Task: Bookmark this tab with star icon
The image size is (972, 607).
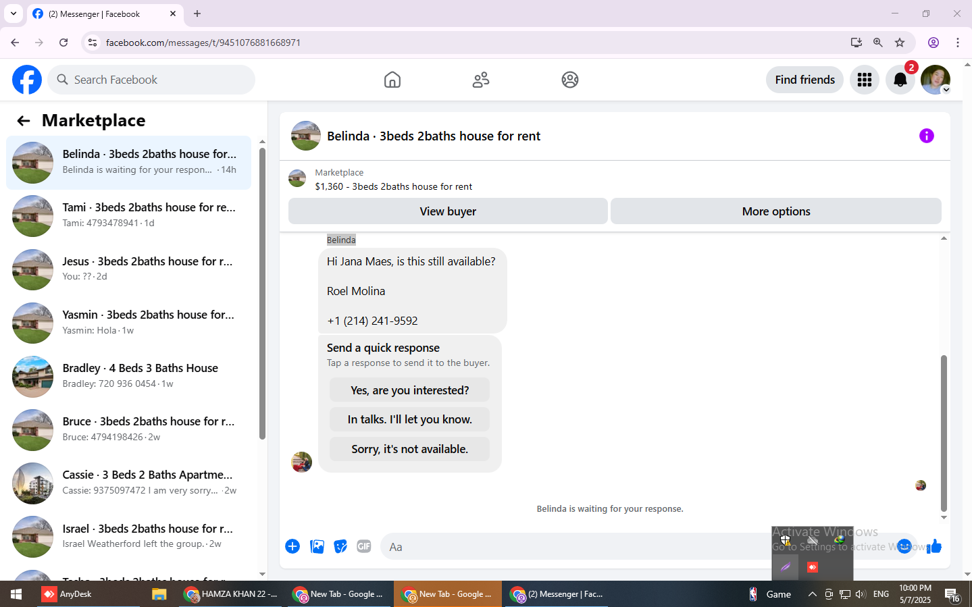Action: pyautogui.click(x=900, y=43)
